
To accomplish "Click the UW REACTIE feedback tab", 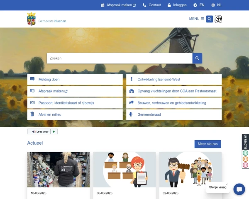I will tap(245, 142).
